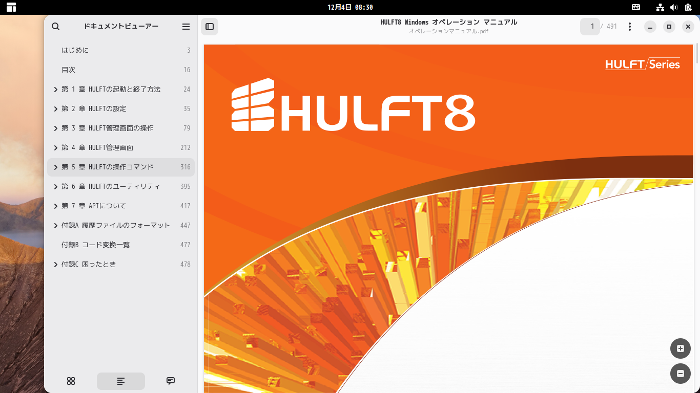Switch to annotations view tab
This screenshot has width=700, height=393.
171,381
